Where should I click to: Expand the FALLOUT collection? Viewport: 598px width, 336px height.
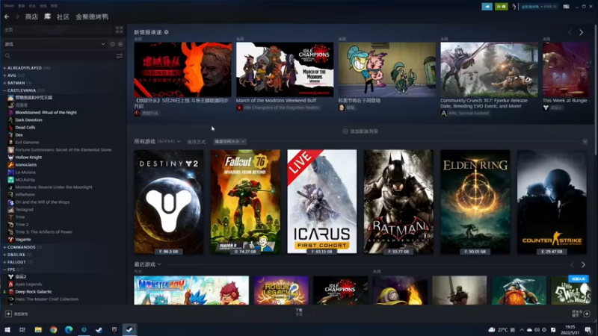[x=4, y=262]
